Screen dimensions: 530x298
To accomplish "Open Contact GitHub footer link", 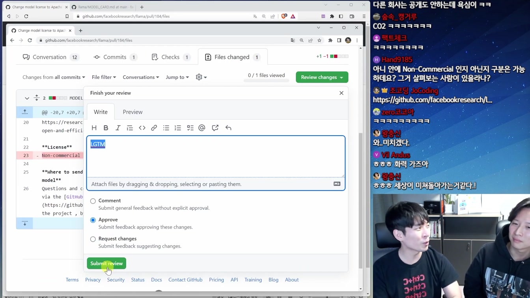I will pos(185,279).
